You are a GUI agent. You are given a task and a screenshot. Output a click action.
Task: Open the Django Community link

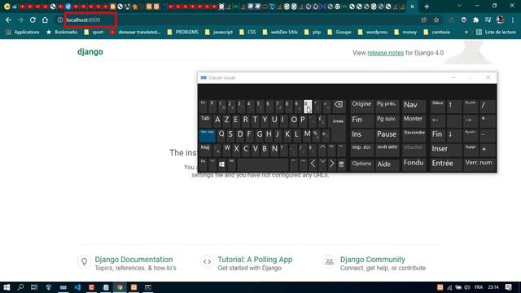tap(373, 260)
